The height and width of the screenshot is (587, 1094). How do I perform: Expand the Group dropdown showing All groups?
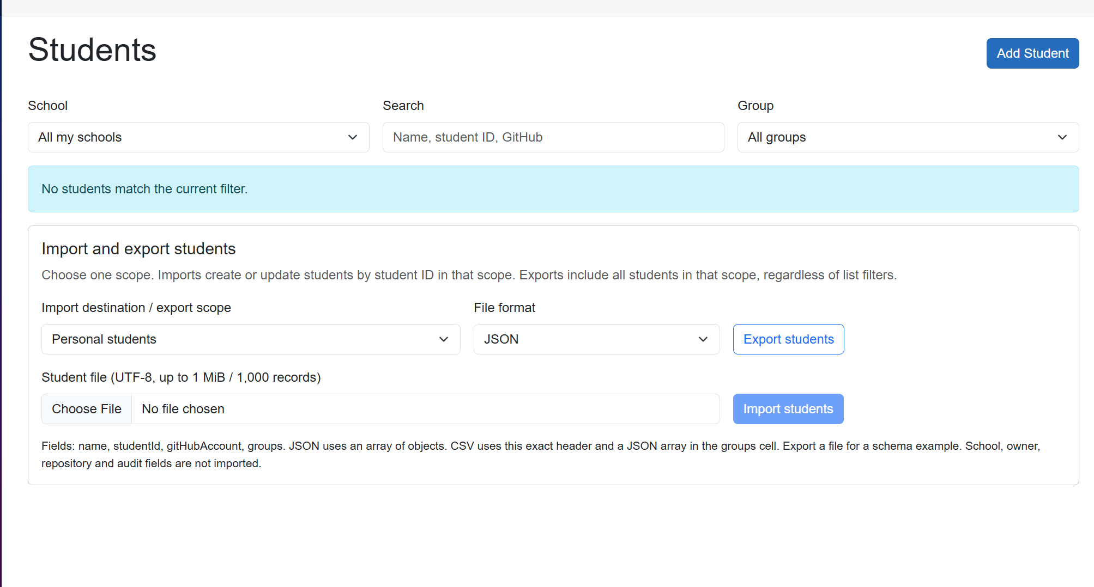click(908, 137)
